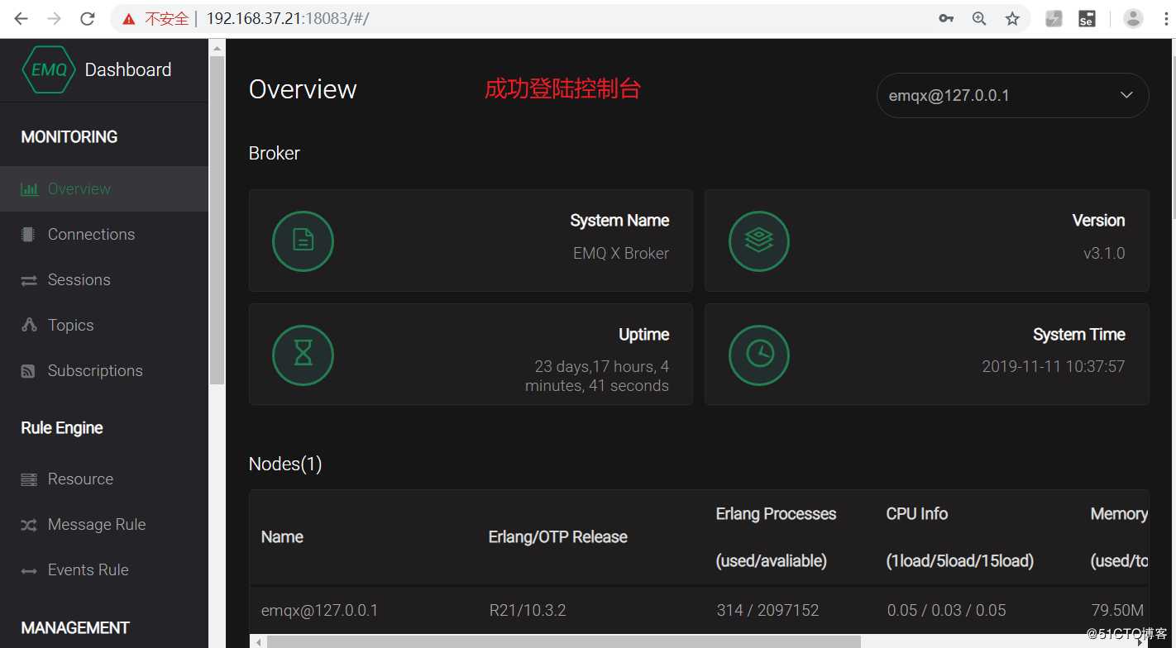The height and width of the screenshot is (648, 1176).
Task: Open the saved password key icon
Action: [x=946, y=18]
